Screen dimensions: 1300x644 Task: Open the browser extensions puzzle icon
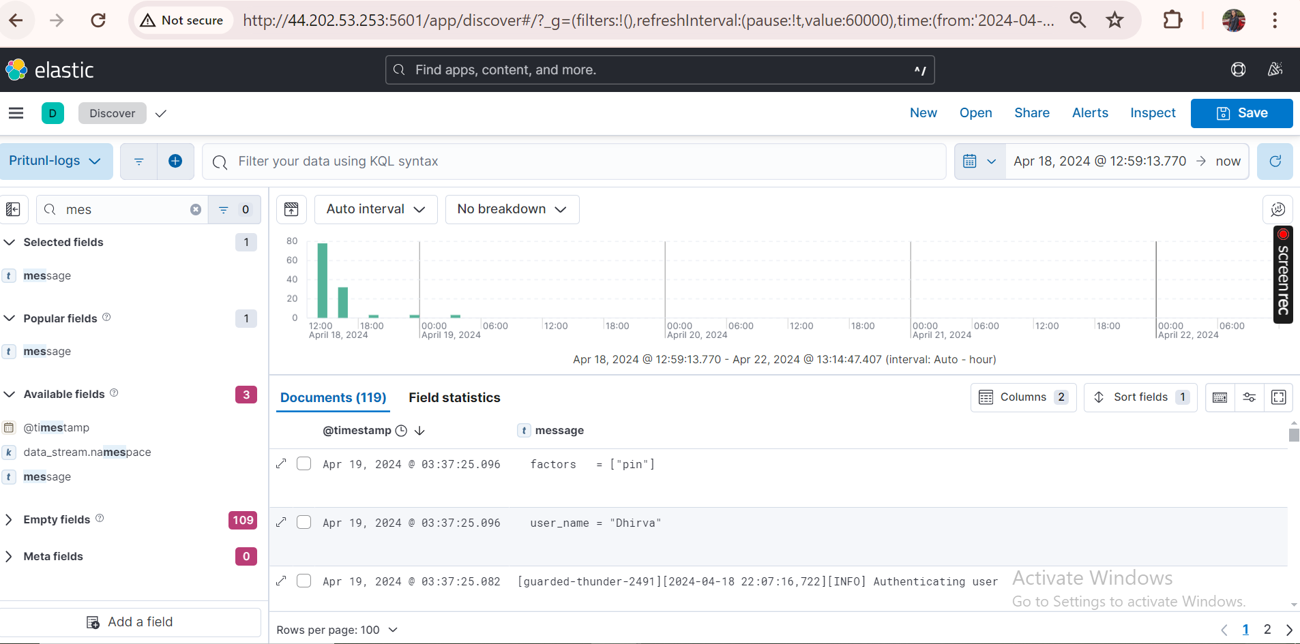point(1172,20)
